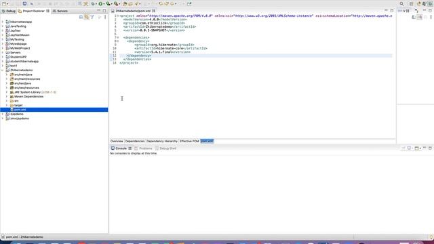Click the Save icon in main toolbar
Viewport: 434px width, 244px height.
24,4
